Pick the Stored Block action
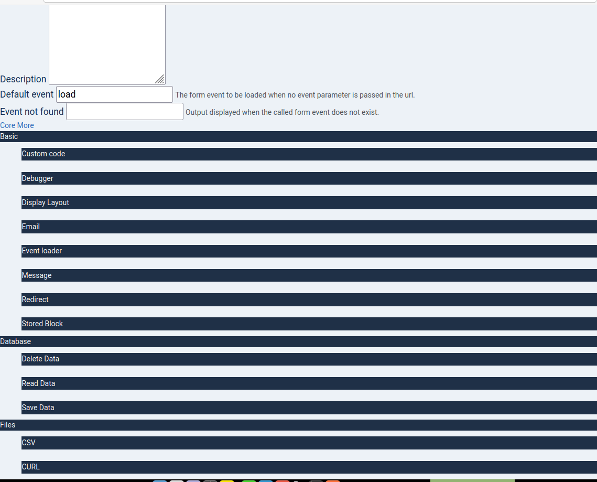 click(x=309, y=324)
